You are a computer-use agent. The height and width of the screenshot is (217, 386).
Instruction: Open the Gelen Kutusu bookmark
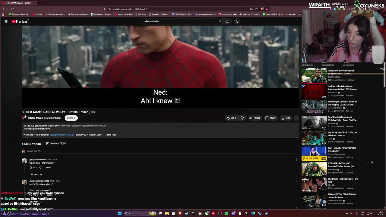click(x=55, y=14)
